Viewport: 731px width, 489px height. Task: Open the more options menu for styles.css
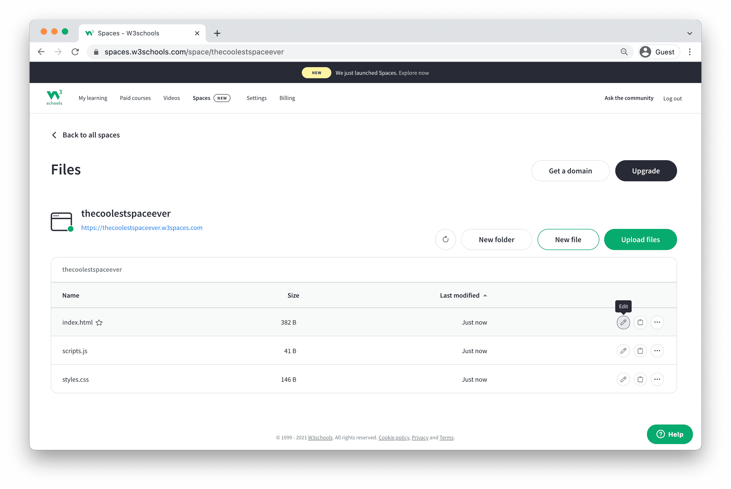[x=657, y=379]
